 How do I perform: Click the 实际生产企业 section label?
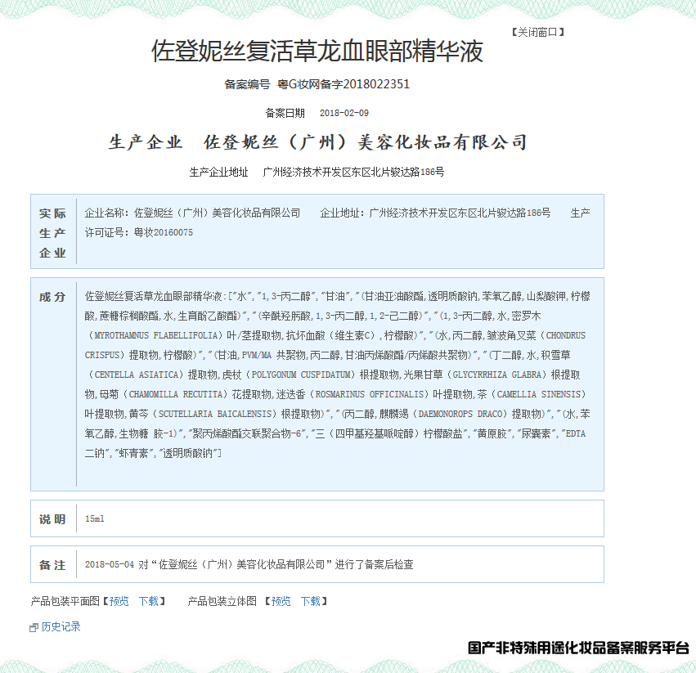[x=52, y=232]
